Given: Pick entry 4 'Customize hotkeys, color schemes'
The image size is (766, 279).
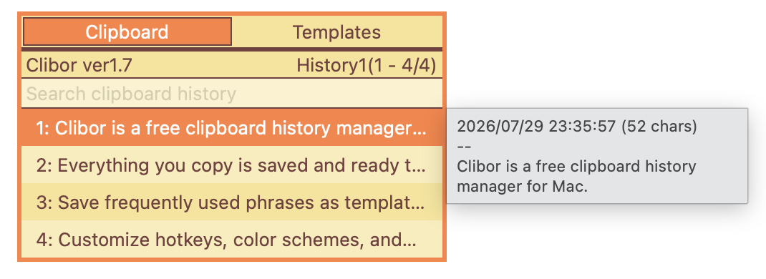Looking at the screenshot, I should (x=232, y=240).
